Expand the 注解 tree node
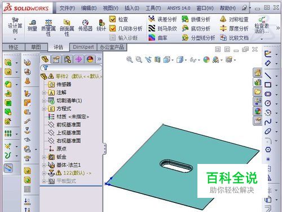 coord(44,93)
